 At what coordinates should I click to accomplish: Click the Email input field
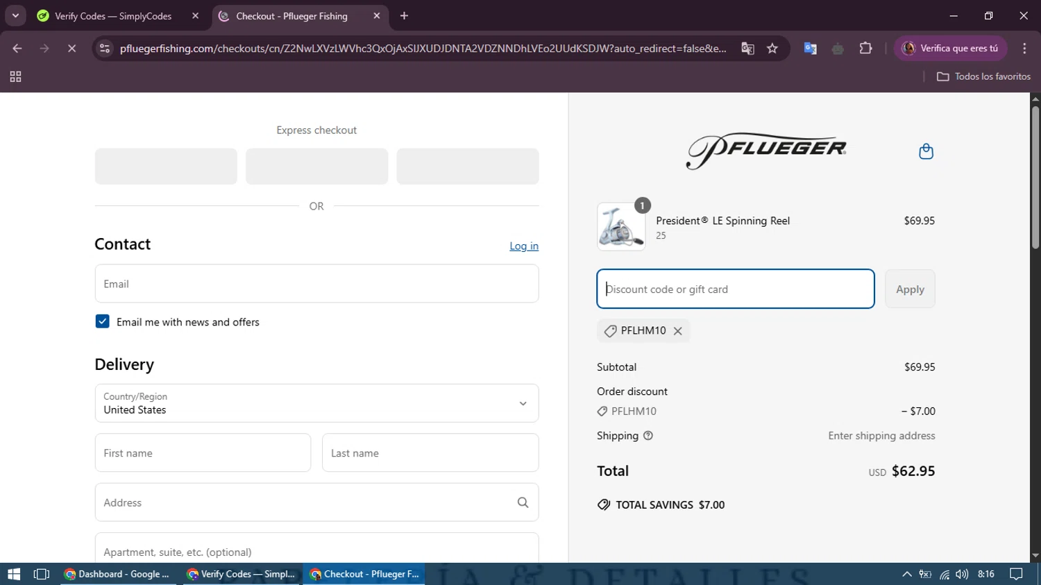[x=316, y=284]
